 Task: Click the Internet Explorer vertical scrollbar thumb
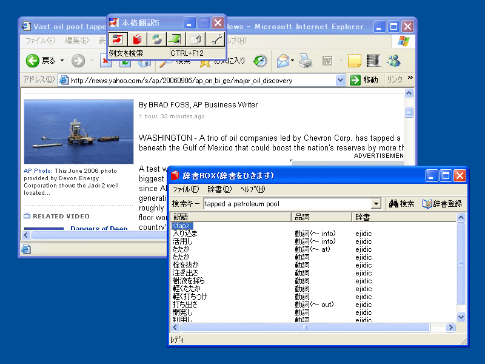409,112
